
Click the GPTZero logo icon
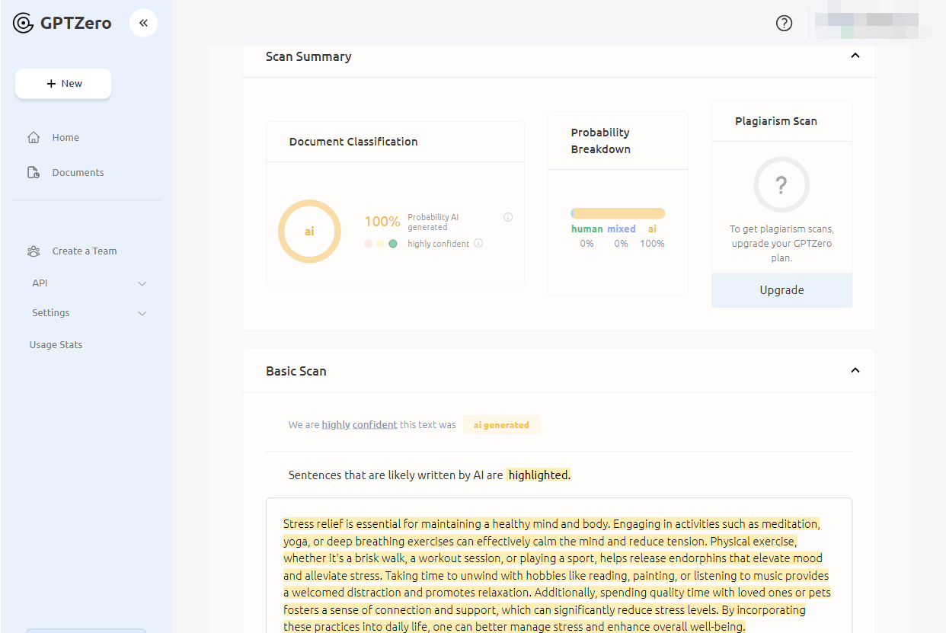[x=24, y=24]
